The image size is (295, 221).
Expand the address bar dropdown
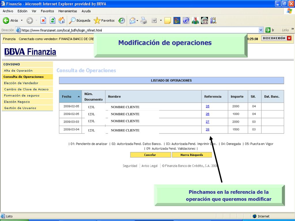pyautogui.click(x=261, y=30)
